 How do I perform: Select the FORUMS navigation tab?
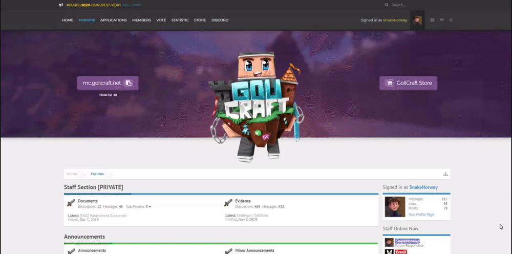pos(87,20)
